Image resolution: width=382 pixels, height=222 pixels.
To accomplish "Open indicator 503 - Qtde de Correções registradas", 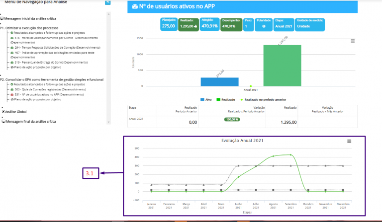I will tap(50, 89).
